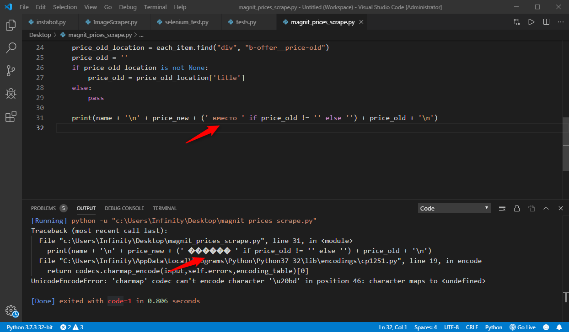Click the Desktop breadcrumb segment
Screen dimensions: 569x332
tap(40, 35)
